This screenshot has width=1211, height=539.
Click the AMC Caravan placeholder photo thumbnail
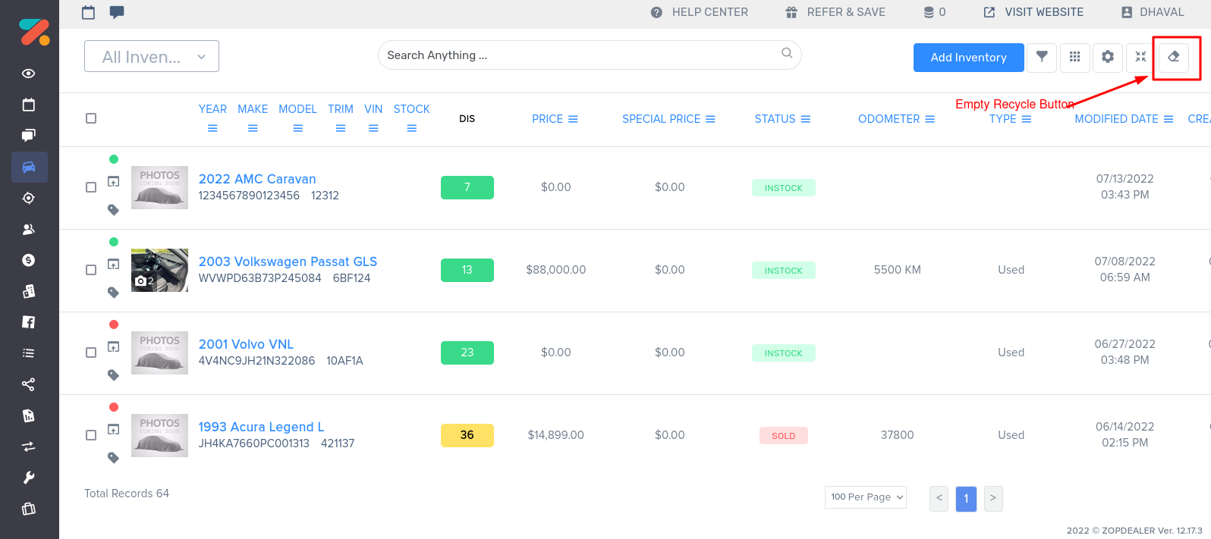[x=159, y=187]
